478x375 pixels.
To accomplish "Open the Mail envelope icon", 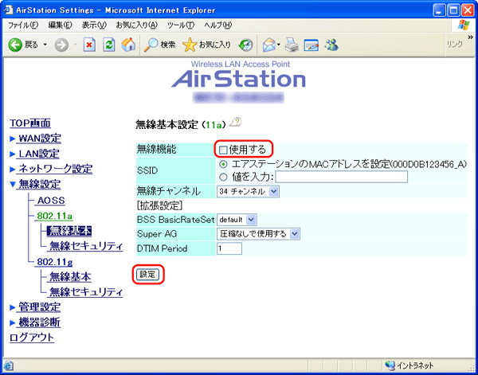I will click(x=269, y=45).
